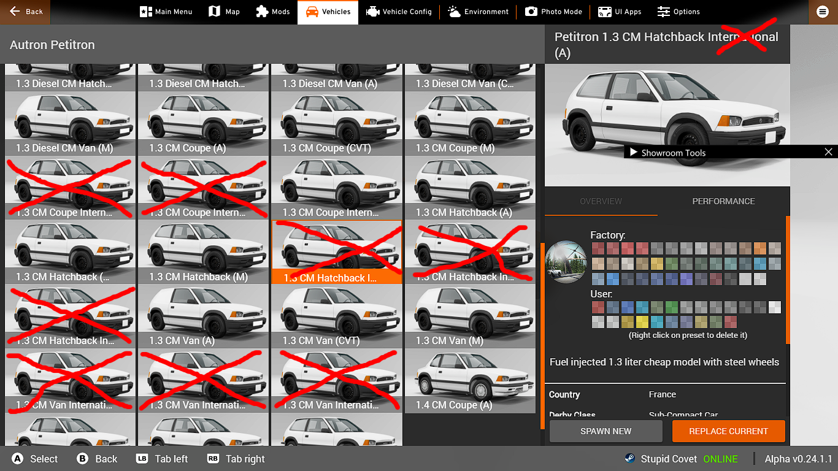Screen dimensions: 838x471
Task: Click the France country value
Action: click(x=663, y=394)
